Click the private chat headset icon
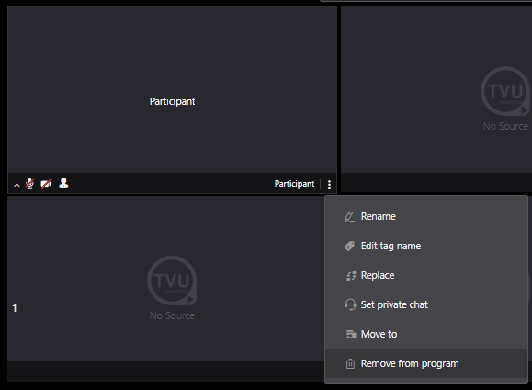The height and width of the screenshot is (390, 532). [350, 304]
